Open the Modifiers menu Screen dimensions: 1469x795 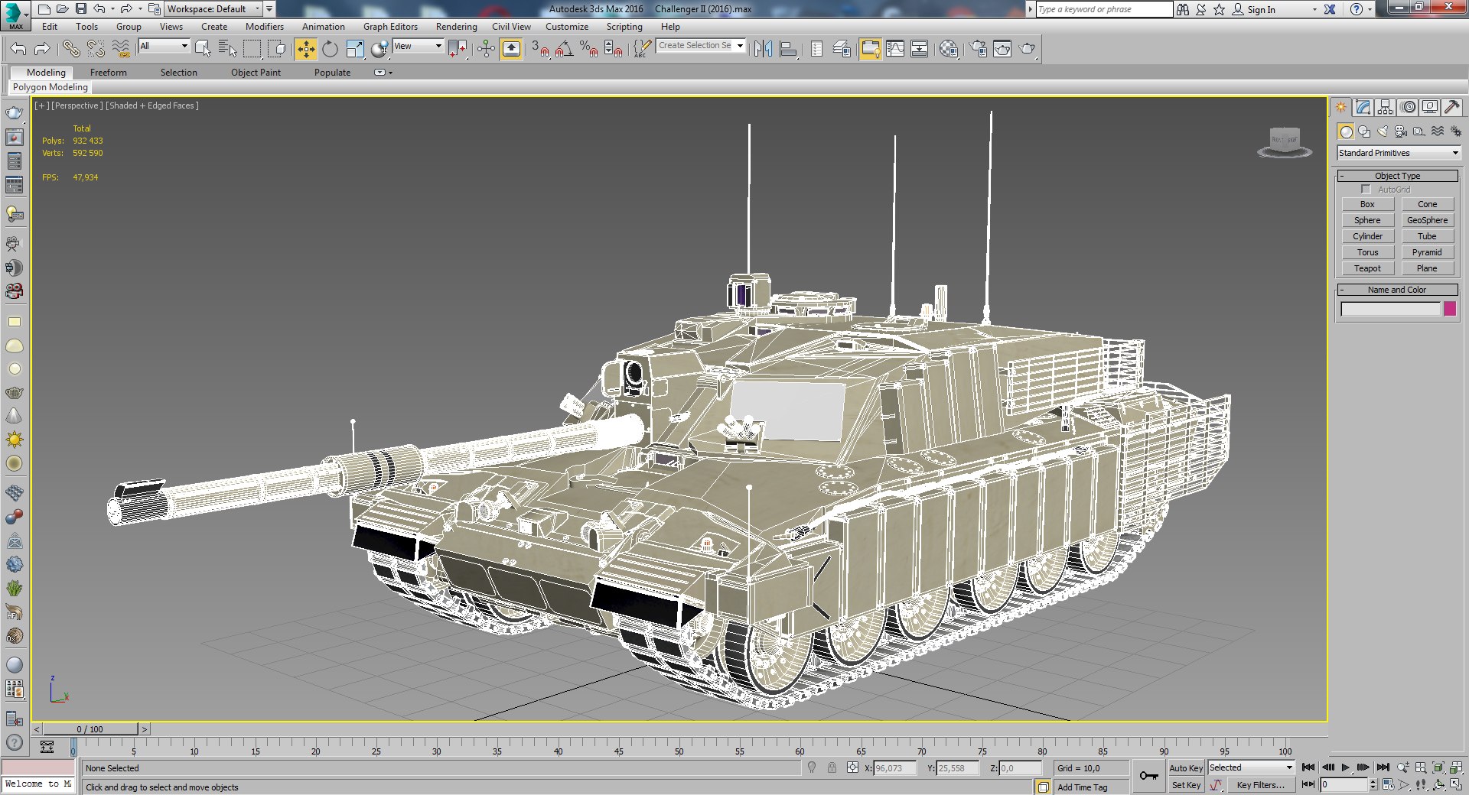pos(265,27)
